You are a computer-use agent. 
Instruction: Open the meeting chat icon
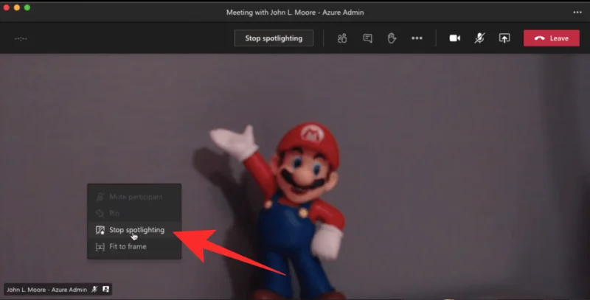pos(367,38)
